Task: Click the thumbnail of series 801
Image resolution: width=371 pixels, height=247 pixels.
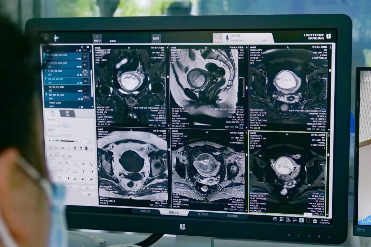Action: 86,81
